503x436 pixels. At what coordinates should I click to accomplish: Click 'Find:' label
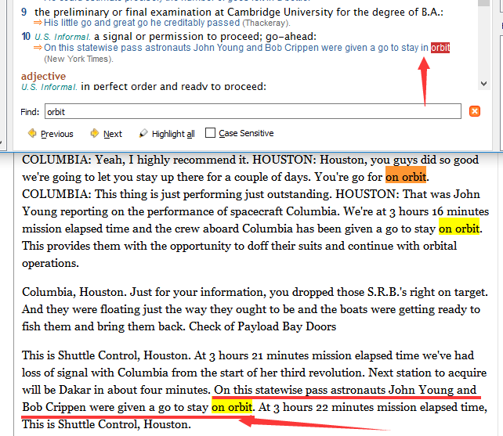[x=30, y=112]
